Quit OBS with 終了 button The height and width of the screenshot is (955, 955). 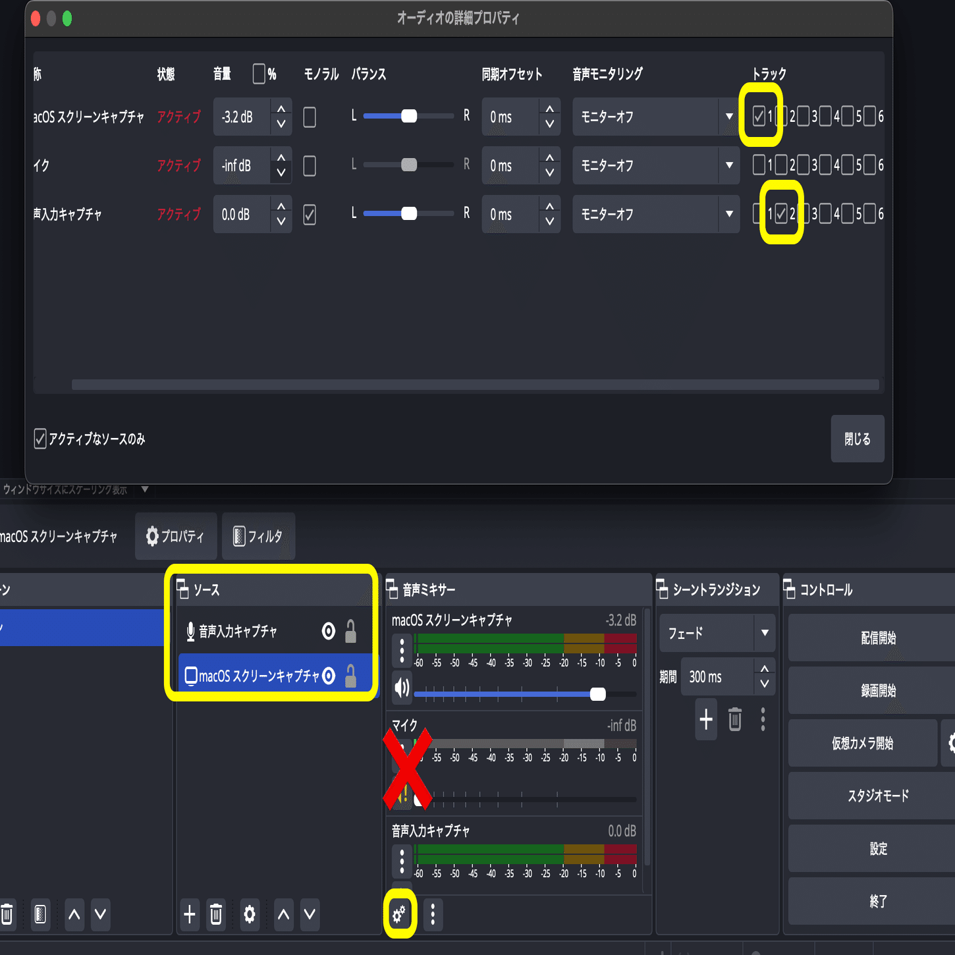point(878,901)
